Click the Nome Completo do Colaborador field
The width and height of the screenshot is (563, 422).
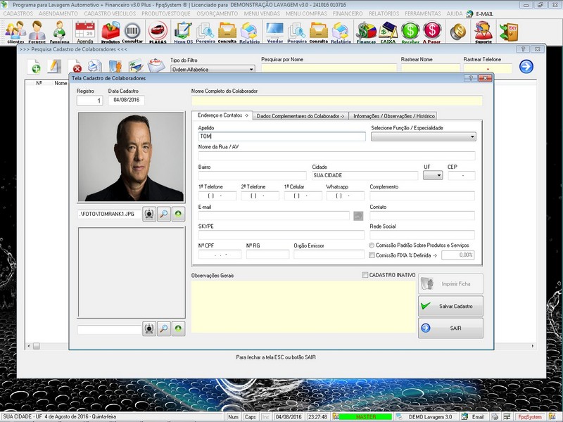click(337, 101)
